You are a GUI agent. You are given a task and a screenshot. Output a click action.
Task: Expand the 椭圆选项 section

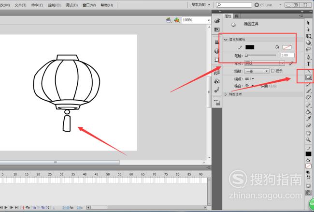[x=226, y=94]
